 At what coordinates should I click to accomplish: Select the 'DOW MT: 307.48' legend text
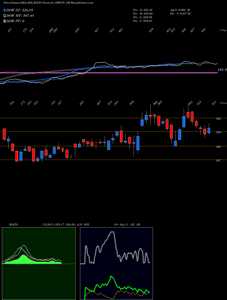pos(20,15)
